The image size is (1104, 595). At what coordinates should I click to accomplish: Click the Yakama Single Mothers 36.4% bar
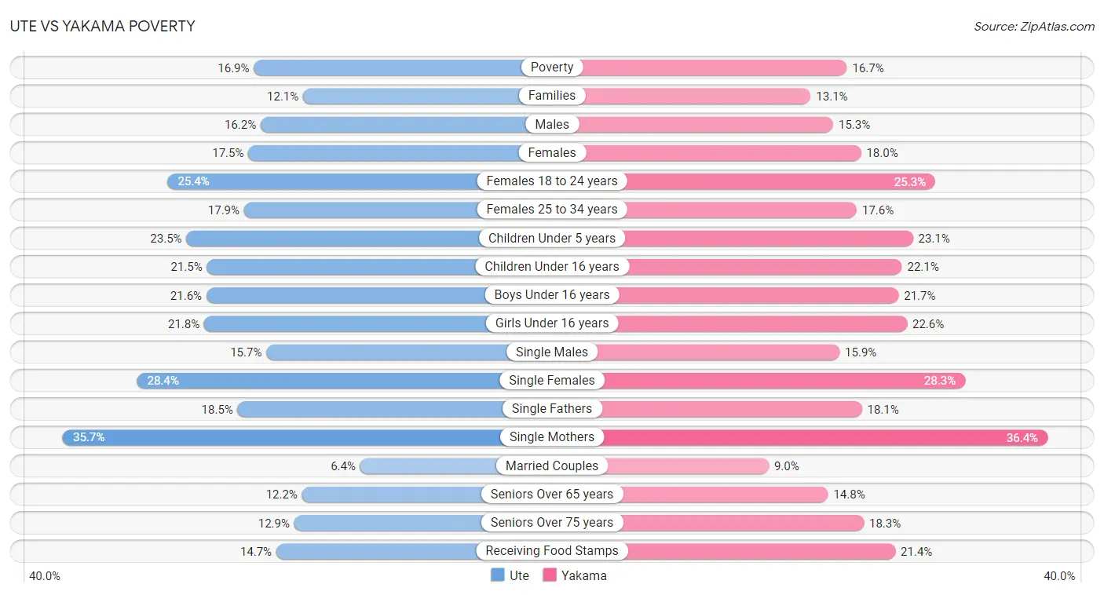800,437
